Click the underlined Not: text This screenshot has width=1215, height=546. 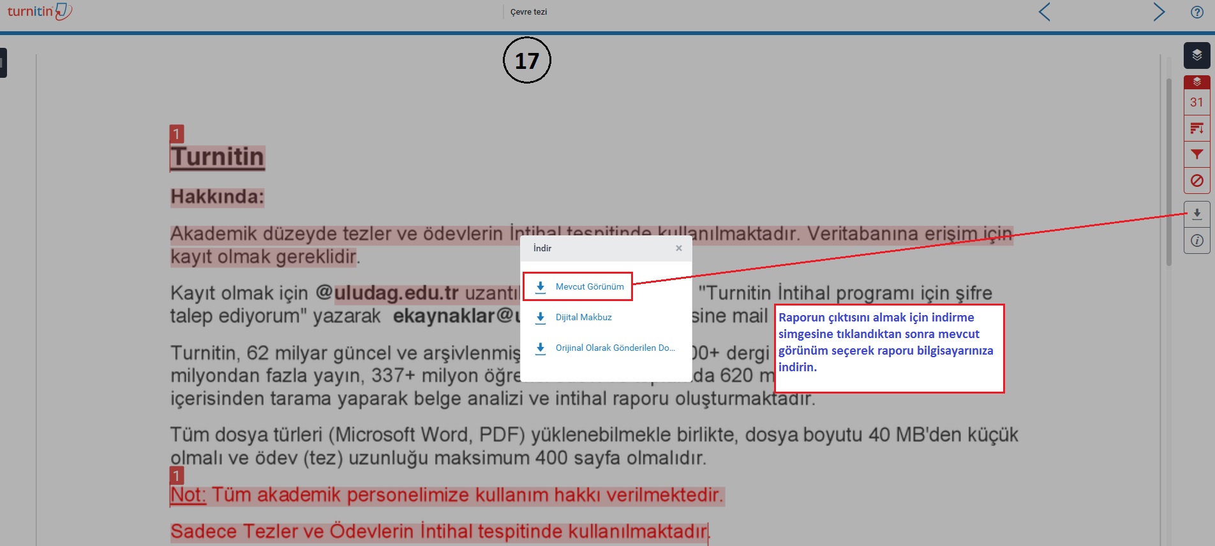tap(188, 495)
